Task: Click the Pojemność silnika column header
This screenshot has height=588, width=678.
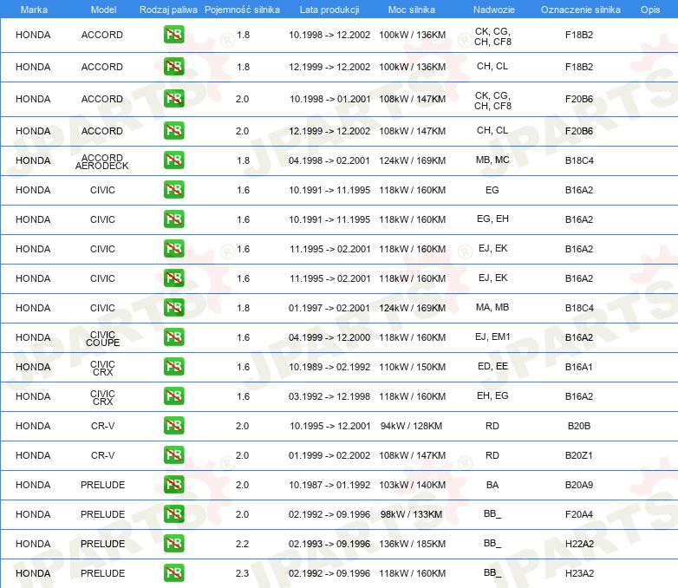Action: pyautogui.click(x=242, y=10)
